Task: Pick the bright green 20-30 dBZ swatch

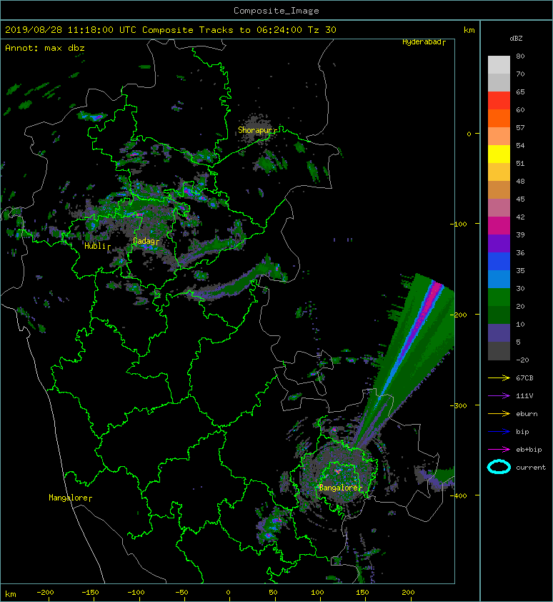Action: pyautogui.click(x=499, y=297)
